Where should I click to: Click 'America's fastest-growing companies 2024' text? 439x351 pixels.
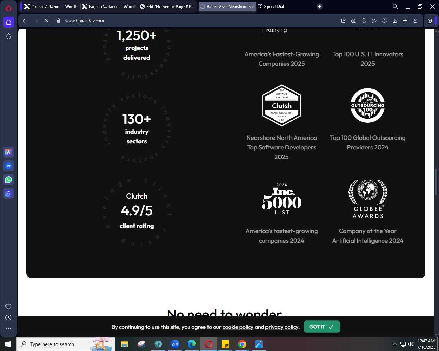(282, 236)
